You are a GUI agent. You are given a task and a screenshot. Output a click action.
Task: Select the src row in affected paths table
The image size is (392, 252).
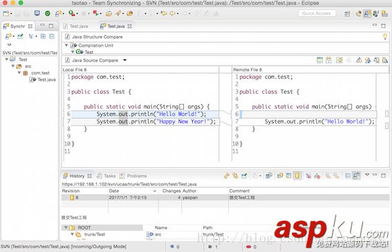(x=154, y=234)
